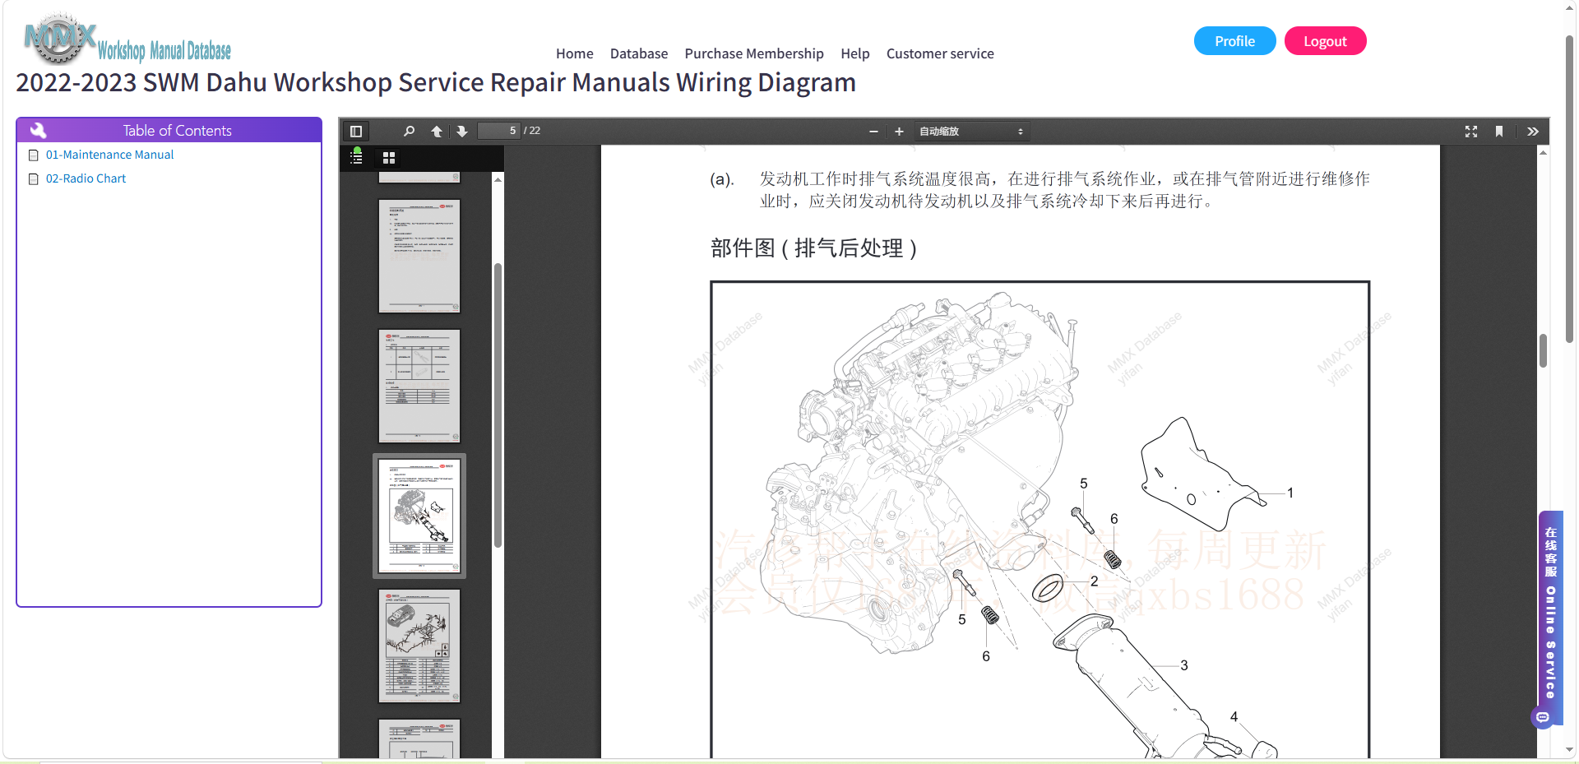Toggle the PDF sidebar panel
Viewport: 1579px width, 764px height.
tap(356, 132)
